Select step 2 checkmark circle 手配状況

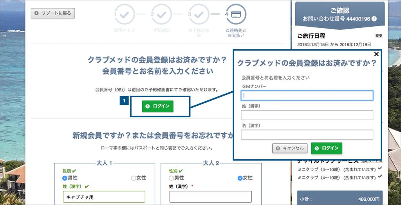(x=161, y=14)
